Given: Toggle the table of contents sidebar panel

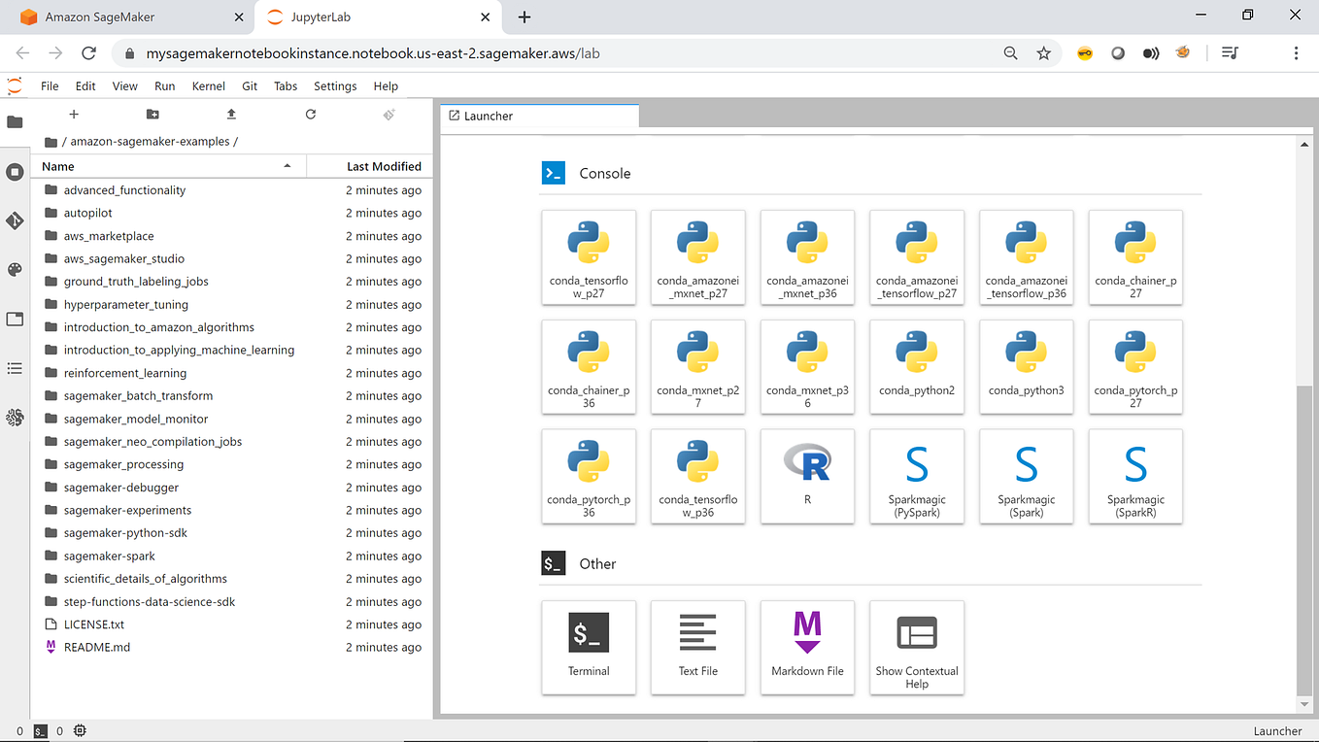Looking at the screenshot, I should (15, 367).
